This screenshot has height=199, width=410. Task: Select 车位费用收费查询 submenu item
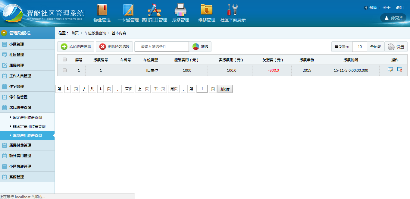click(27, 135)
